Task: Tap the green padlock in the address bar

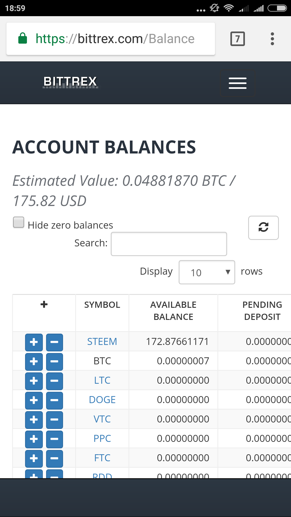Action: 23,38
